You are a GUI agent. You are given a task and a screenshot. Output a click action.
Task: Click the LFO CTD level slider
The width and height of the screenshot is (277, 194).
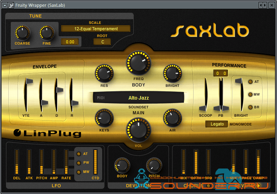(x=95, y=162)
